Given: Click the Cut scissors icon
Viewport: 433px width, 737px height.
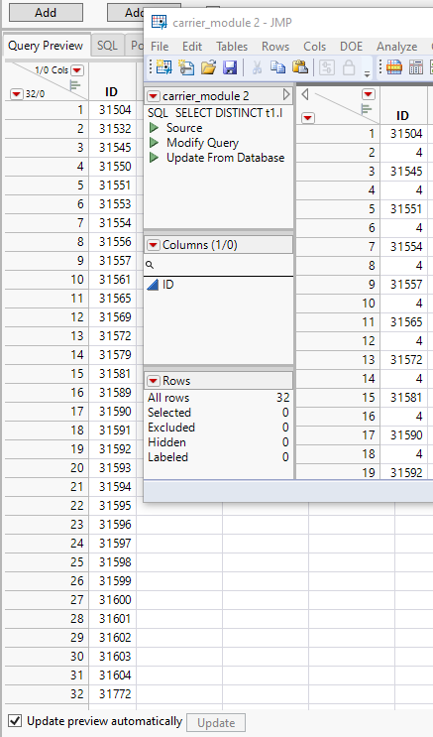Looking at the screenshot, I should point(257,67).
